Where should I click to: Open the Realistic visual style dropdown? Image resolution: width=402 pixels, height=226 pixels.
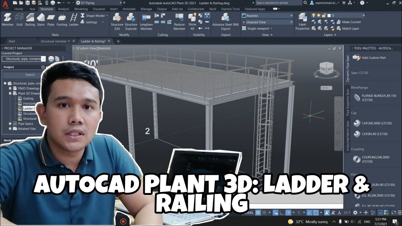267,16
